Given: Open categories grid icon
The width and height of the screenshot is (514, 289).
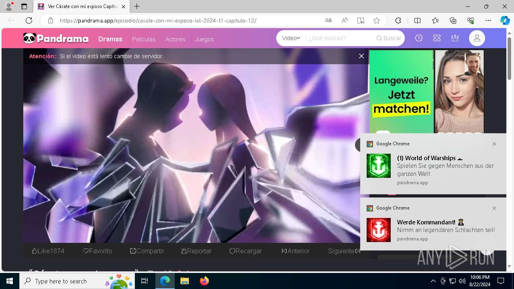Looking at the screenshot, I should click(x=437, y=38).
